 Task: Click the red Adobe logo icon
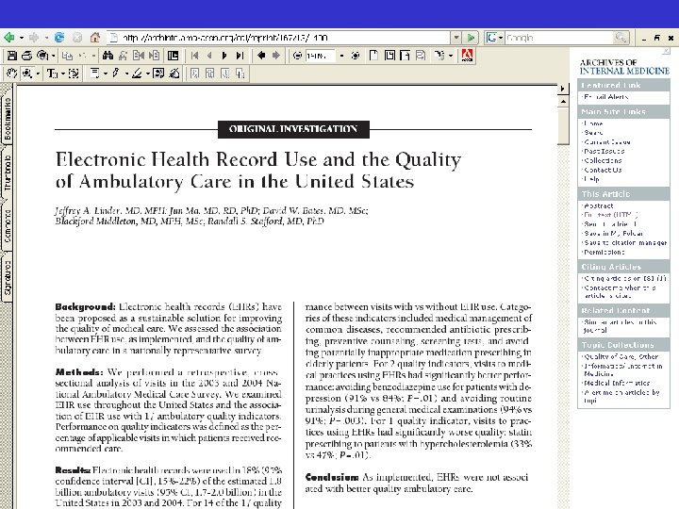coord(467,56)
